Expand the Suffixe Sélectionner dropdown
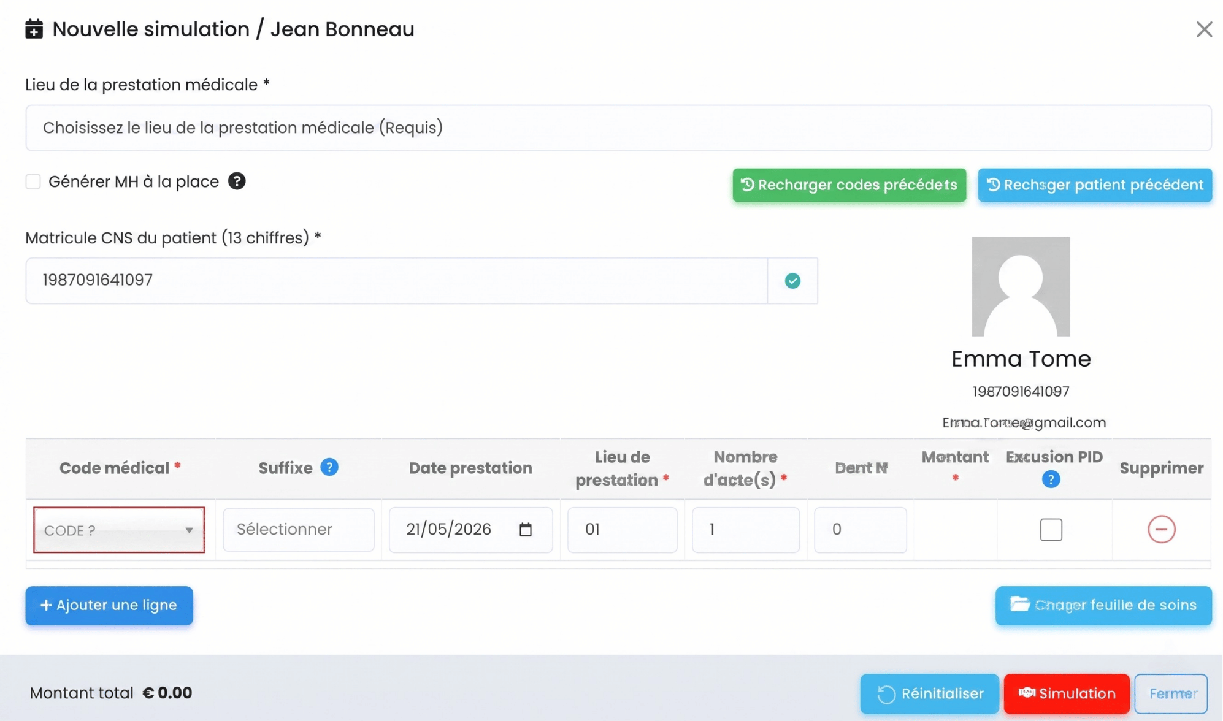Screen dimensions: 1223x721 point(299,529)
